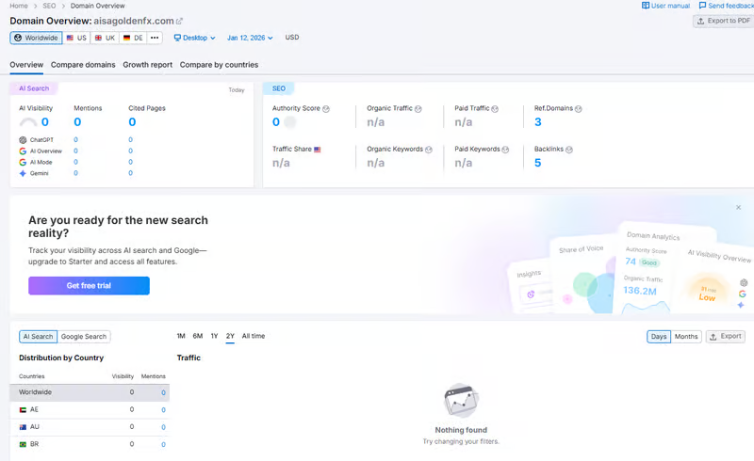Open the Desktop device dropdown

195,38
